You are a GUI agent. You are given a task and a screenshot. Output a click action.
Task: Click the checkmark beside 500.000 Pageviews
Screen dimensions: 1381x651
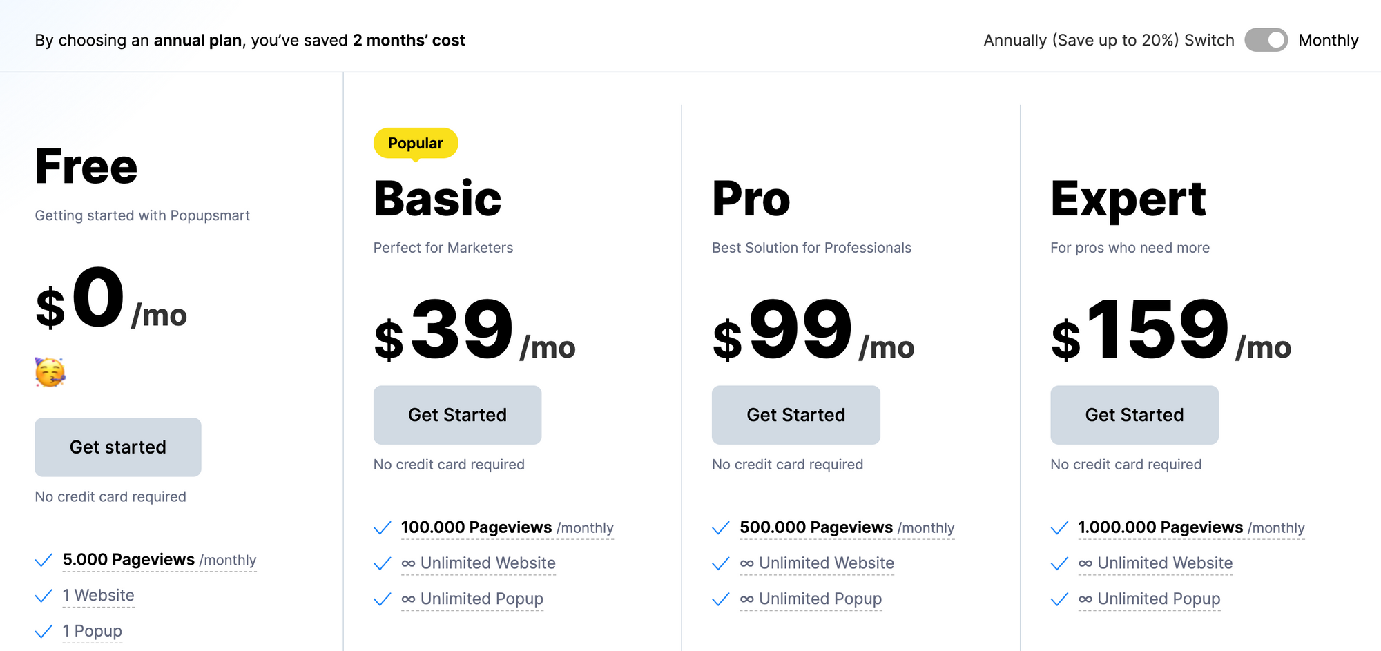(720, 527)
